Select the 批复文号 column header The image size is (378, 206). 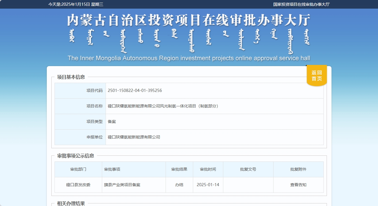[248, 169]
